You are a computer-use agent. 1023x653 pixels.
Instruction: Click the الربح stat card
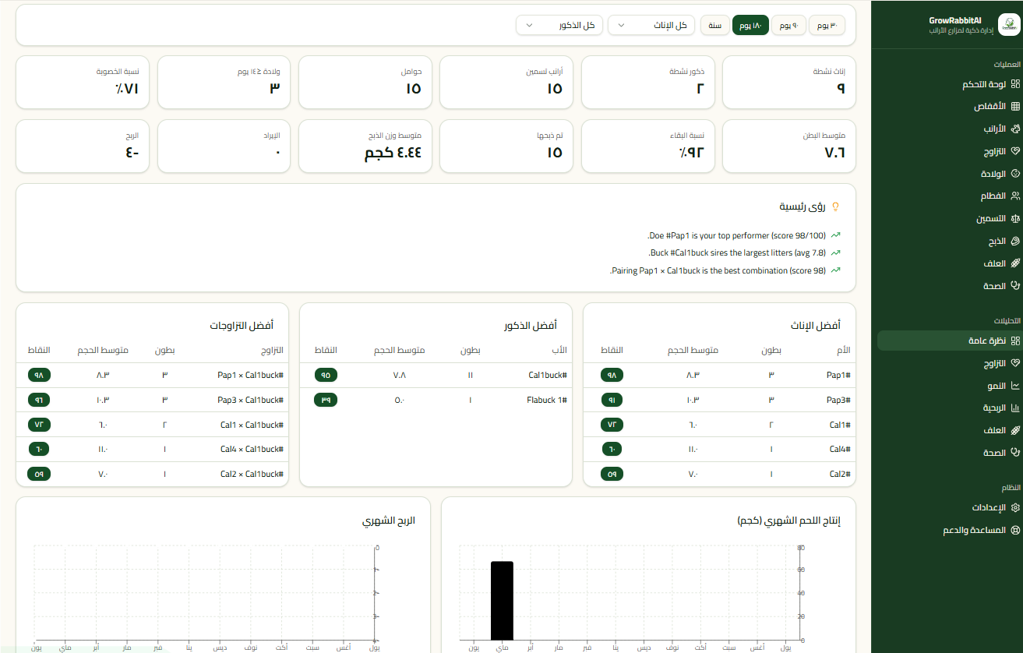point(83,146)
